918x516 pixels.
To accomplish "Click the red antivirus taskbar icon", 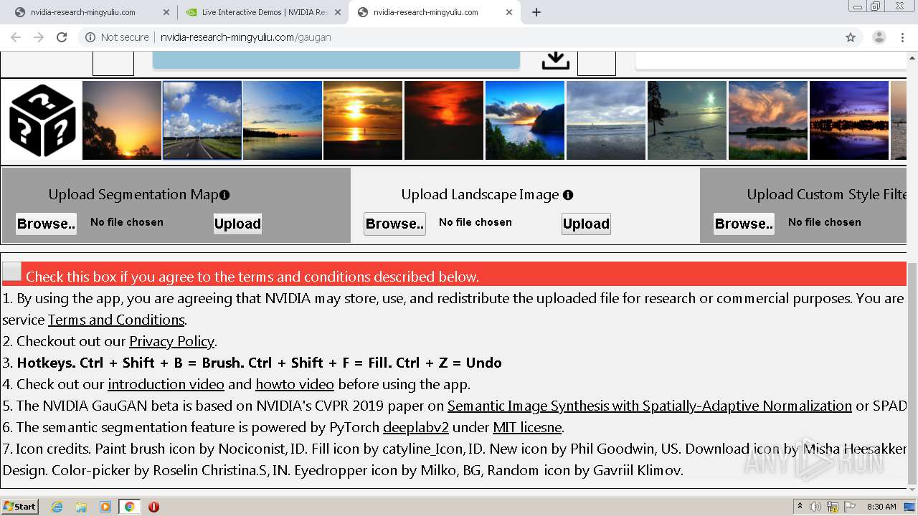I will [153, 507].
